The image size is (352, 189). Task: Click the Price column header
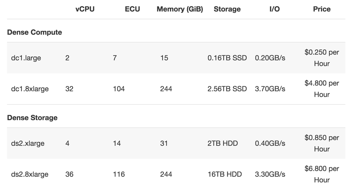pyautogui.click(x=322, y=9)
